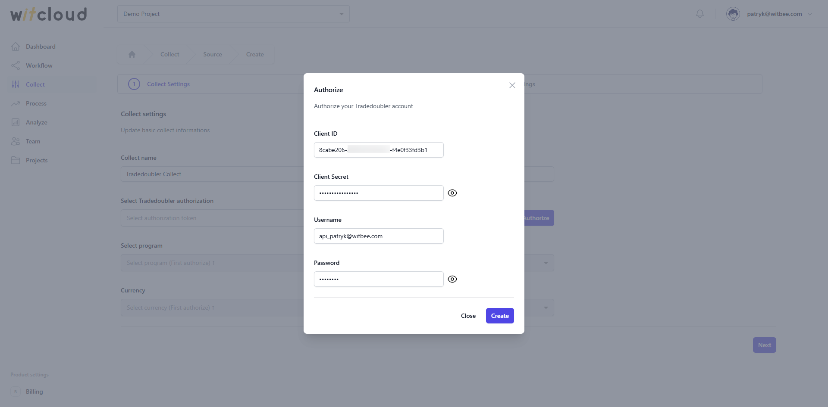Open Analyze in the sidebar

tap(37, 122)
